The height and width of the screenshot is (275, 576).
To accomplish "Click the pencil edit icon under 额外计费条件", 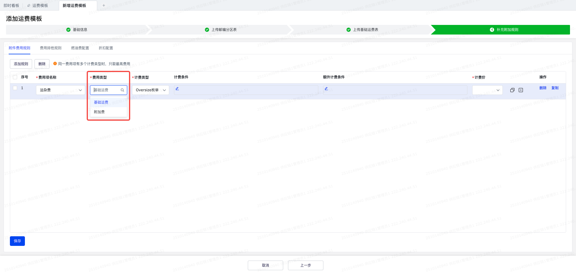I will point(326,89).
